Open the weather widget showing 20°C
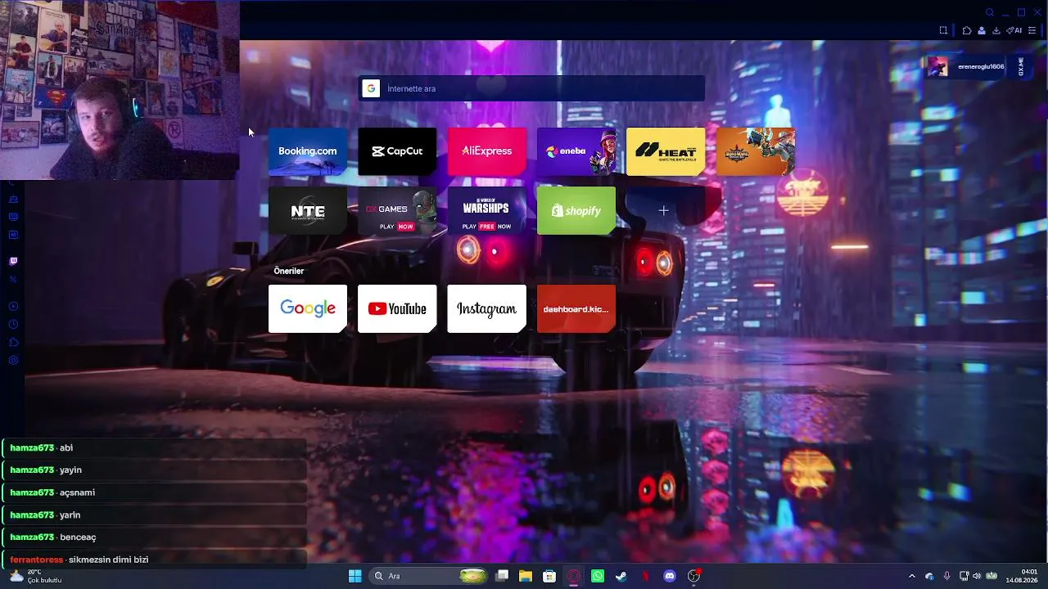 pyautogui.click(x=36, y=576)
